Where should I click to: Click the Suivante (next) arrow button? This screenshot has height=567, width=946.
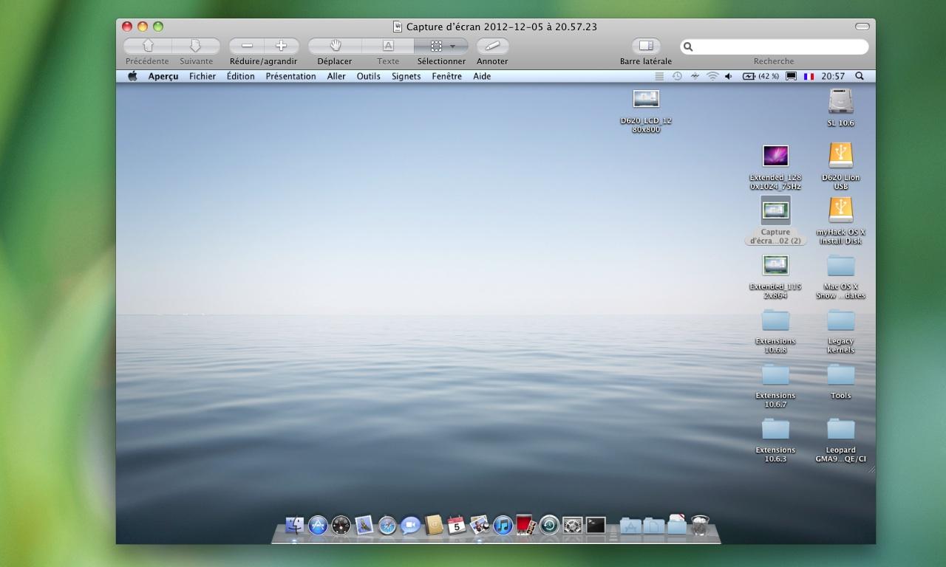click(x=196, y=46)
